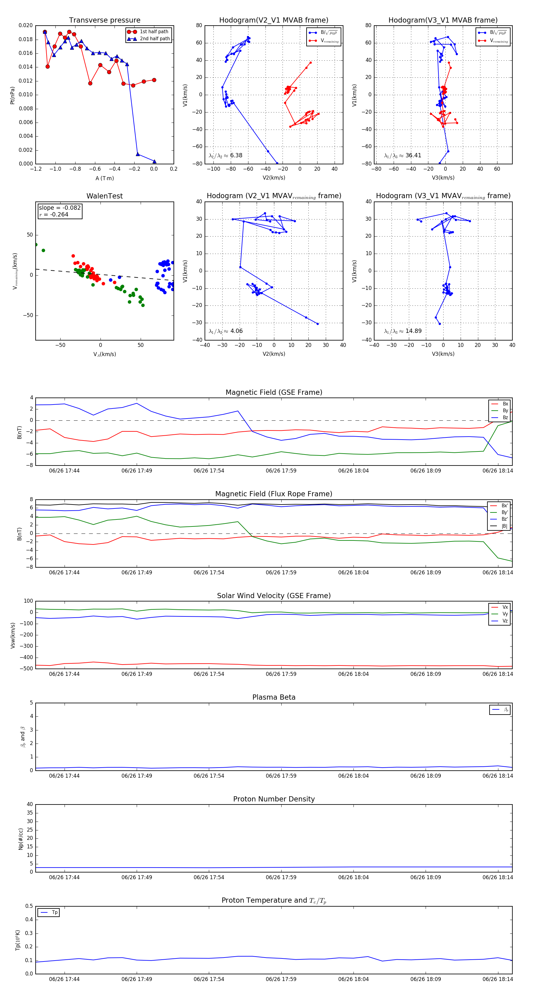Click the "slope = -0.082" annotation
The width and height of the screenshot is (548, 1006).
(60, 208)
